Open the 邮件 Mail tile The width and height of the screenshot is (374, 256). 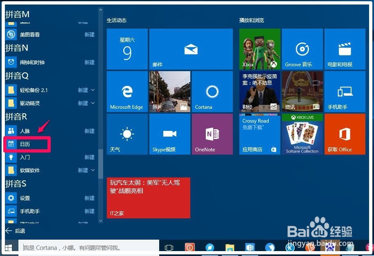click(x=191, y=49)
